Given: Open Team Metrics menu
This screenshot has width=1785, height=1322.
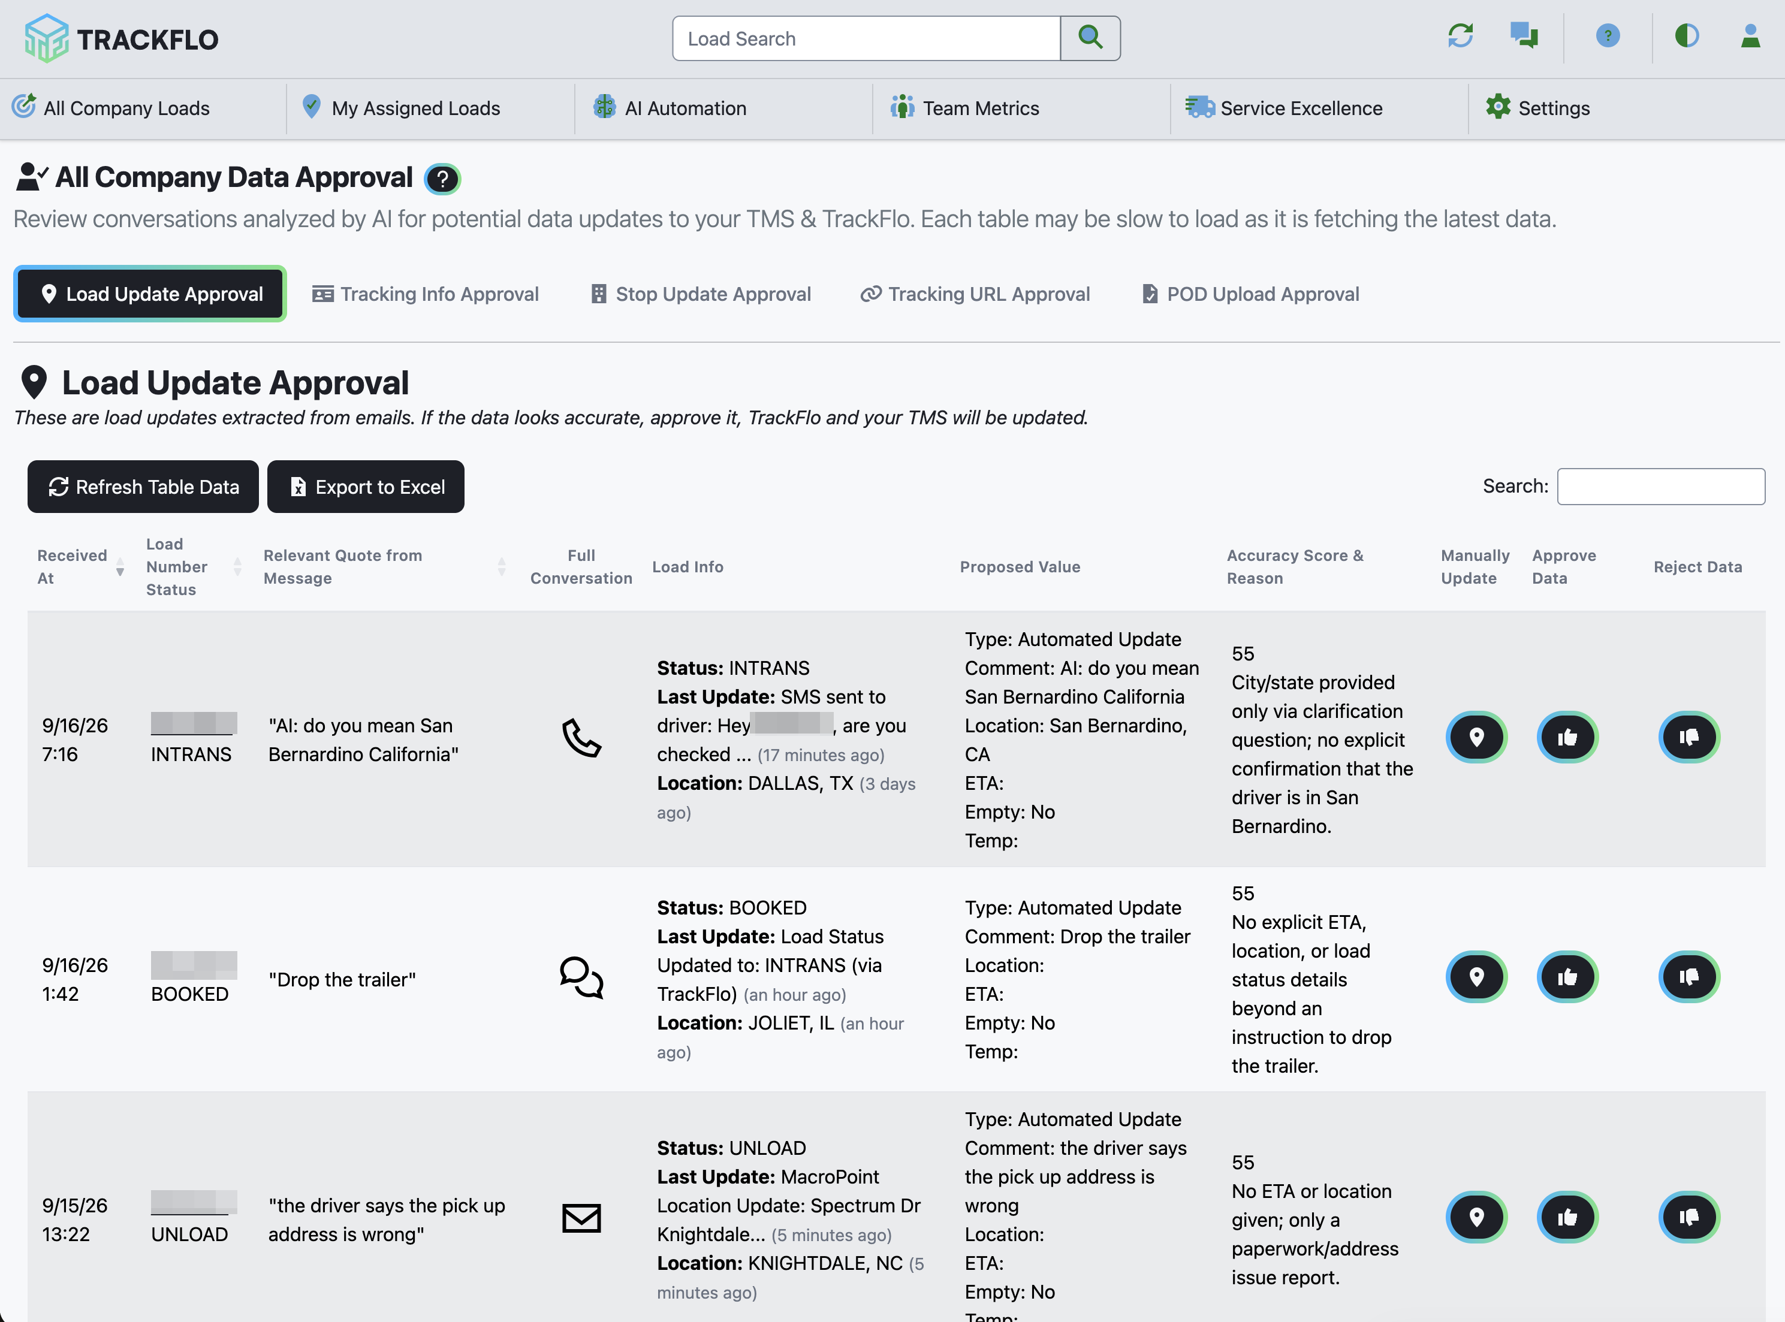Looking at the screenshot, I should coord(964,108).
